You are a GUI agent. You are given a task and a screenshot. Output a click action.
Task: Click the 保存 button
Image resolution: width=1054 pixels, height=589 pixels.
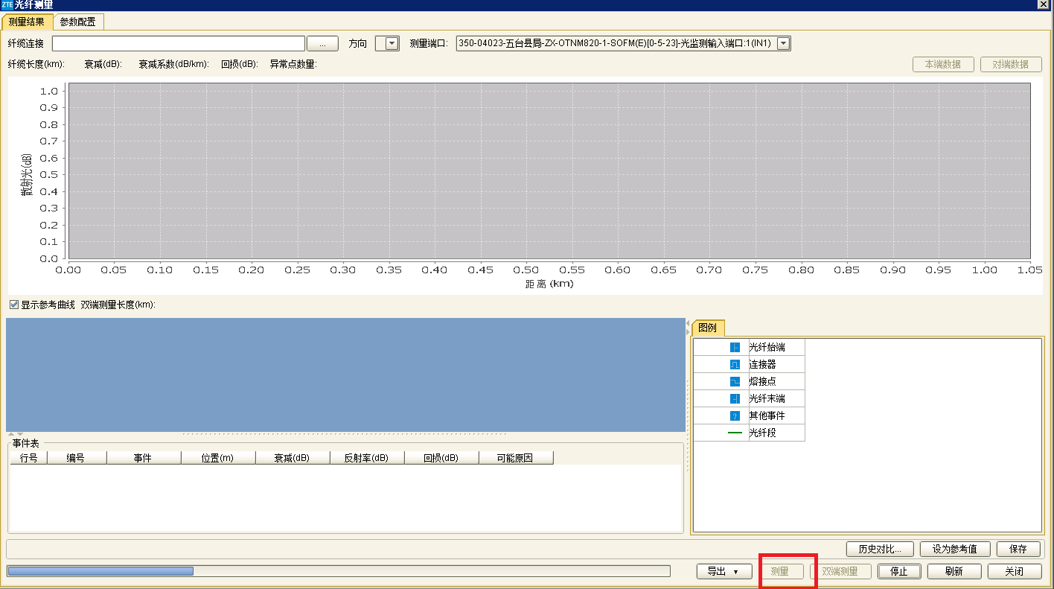click(x=1018, y=549)
